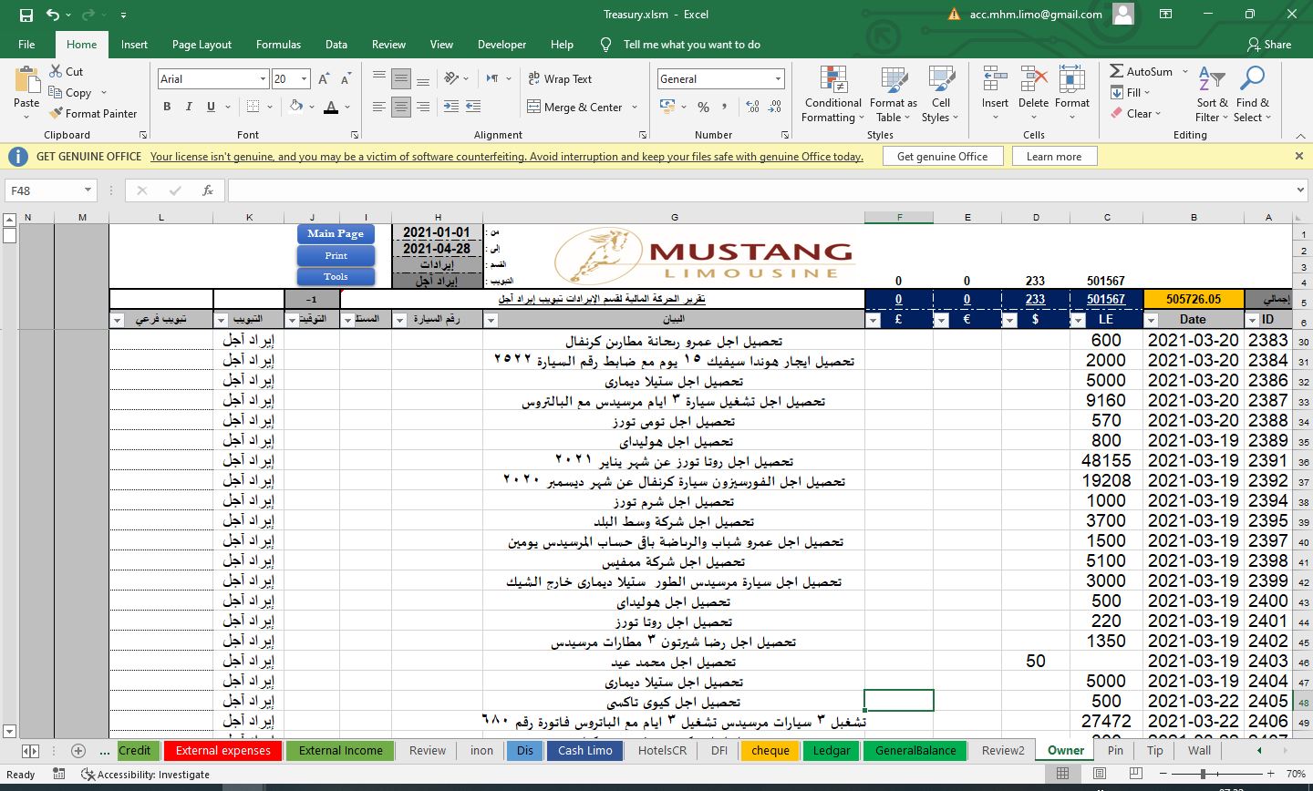
Task: Expand the font name Arial dropdown
Action: [263, 79]
